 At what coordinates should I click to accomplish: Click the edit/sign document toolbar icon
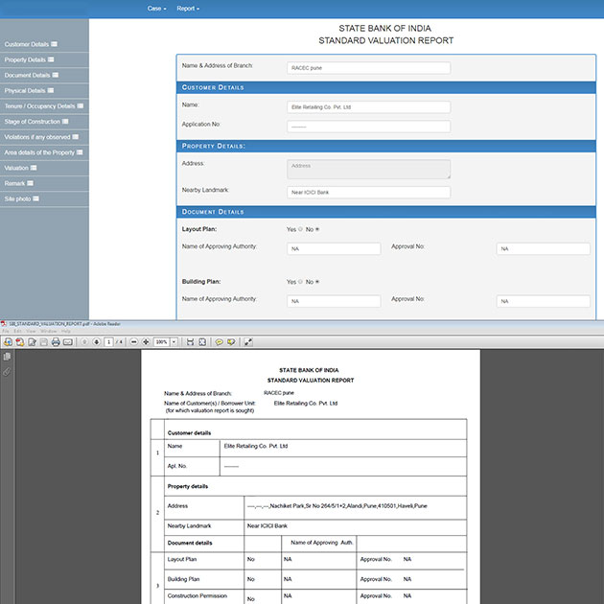[x=32, y=341]
